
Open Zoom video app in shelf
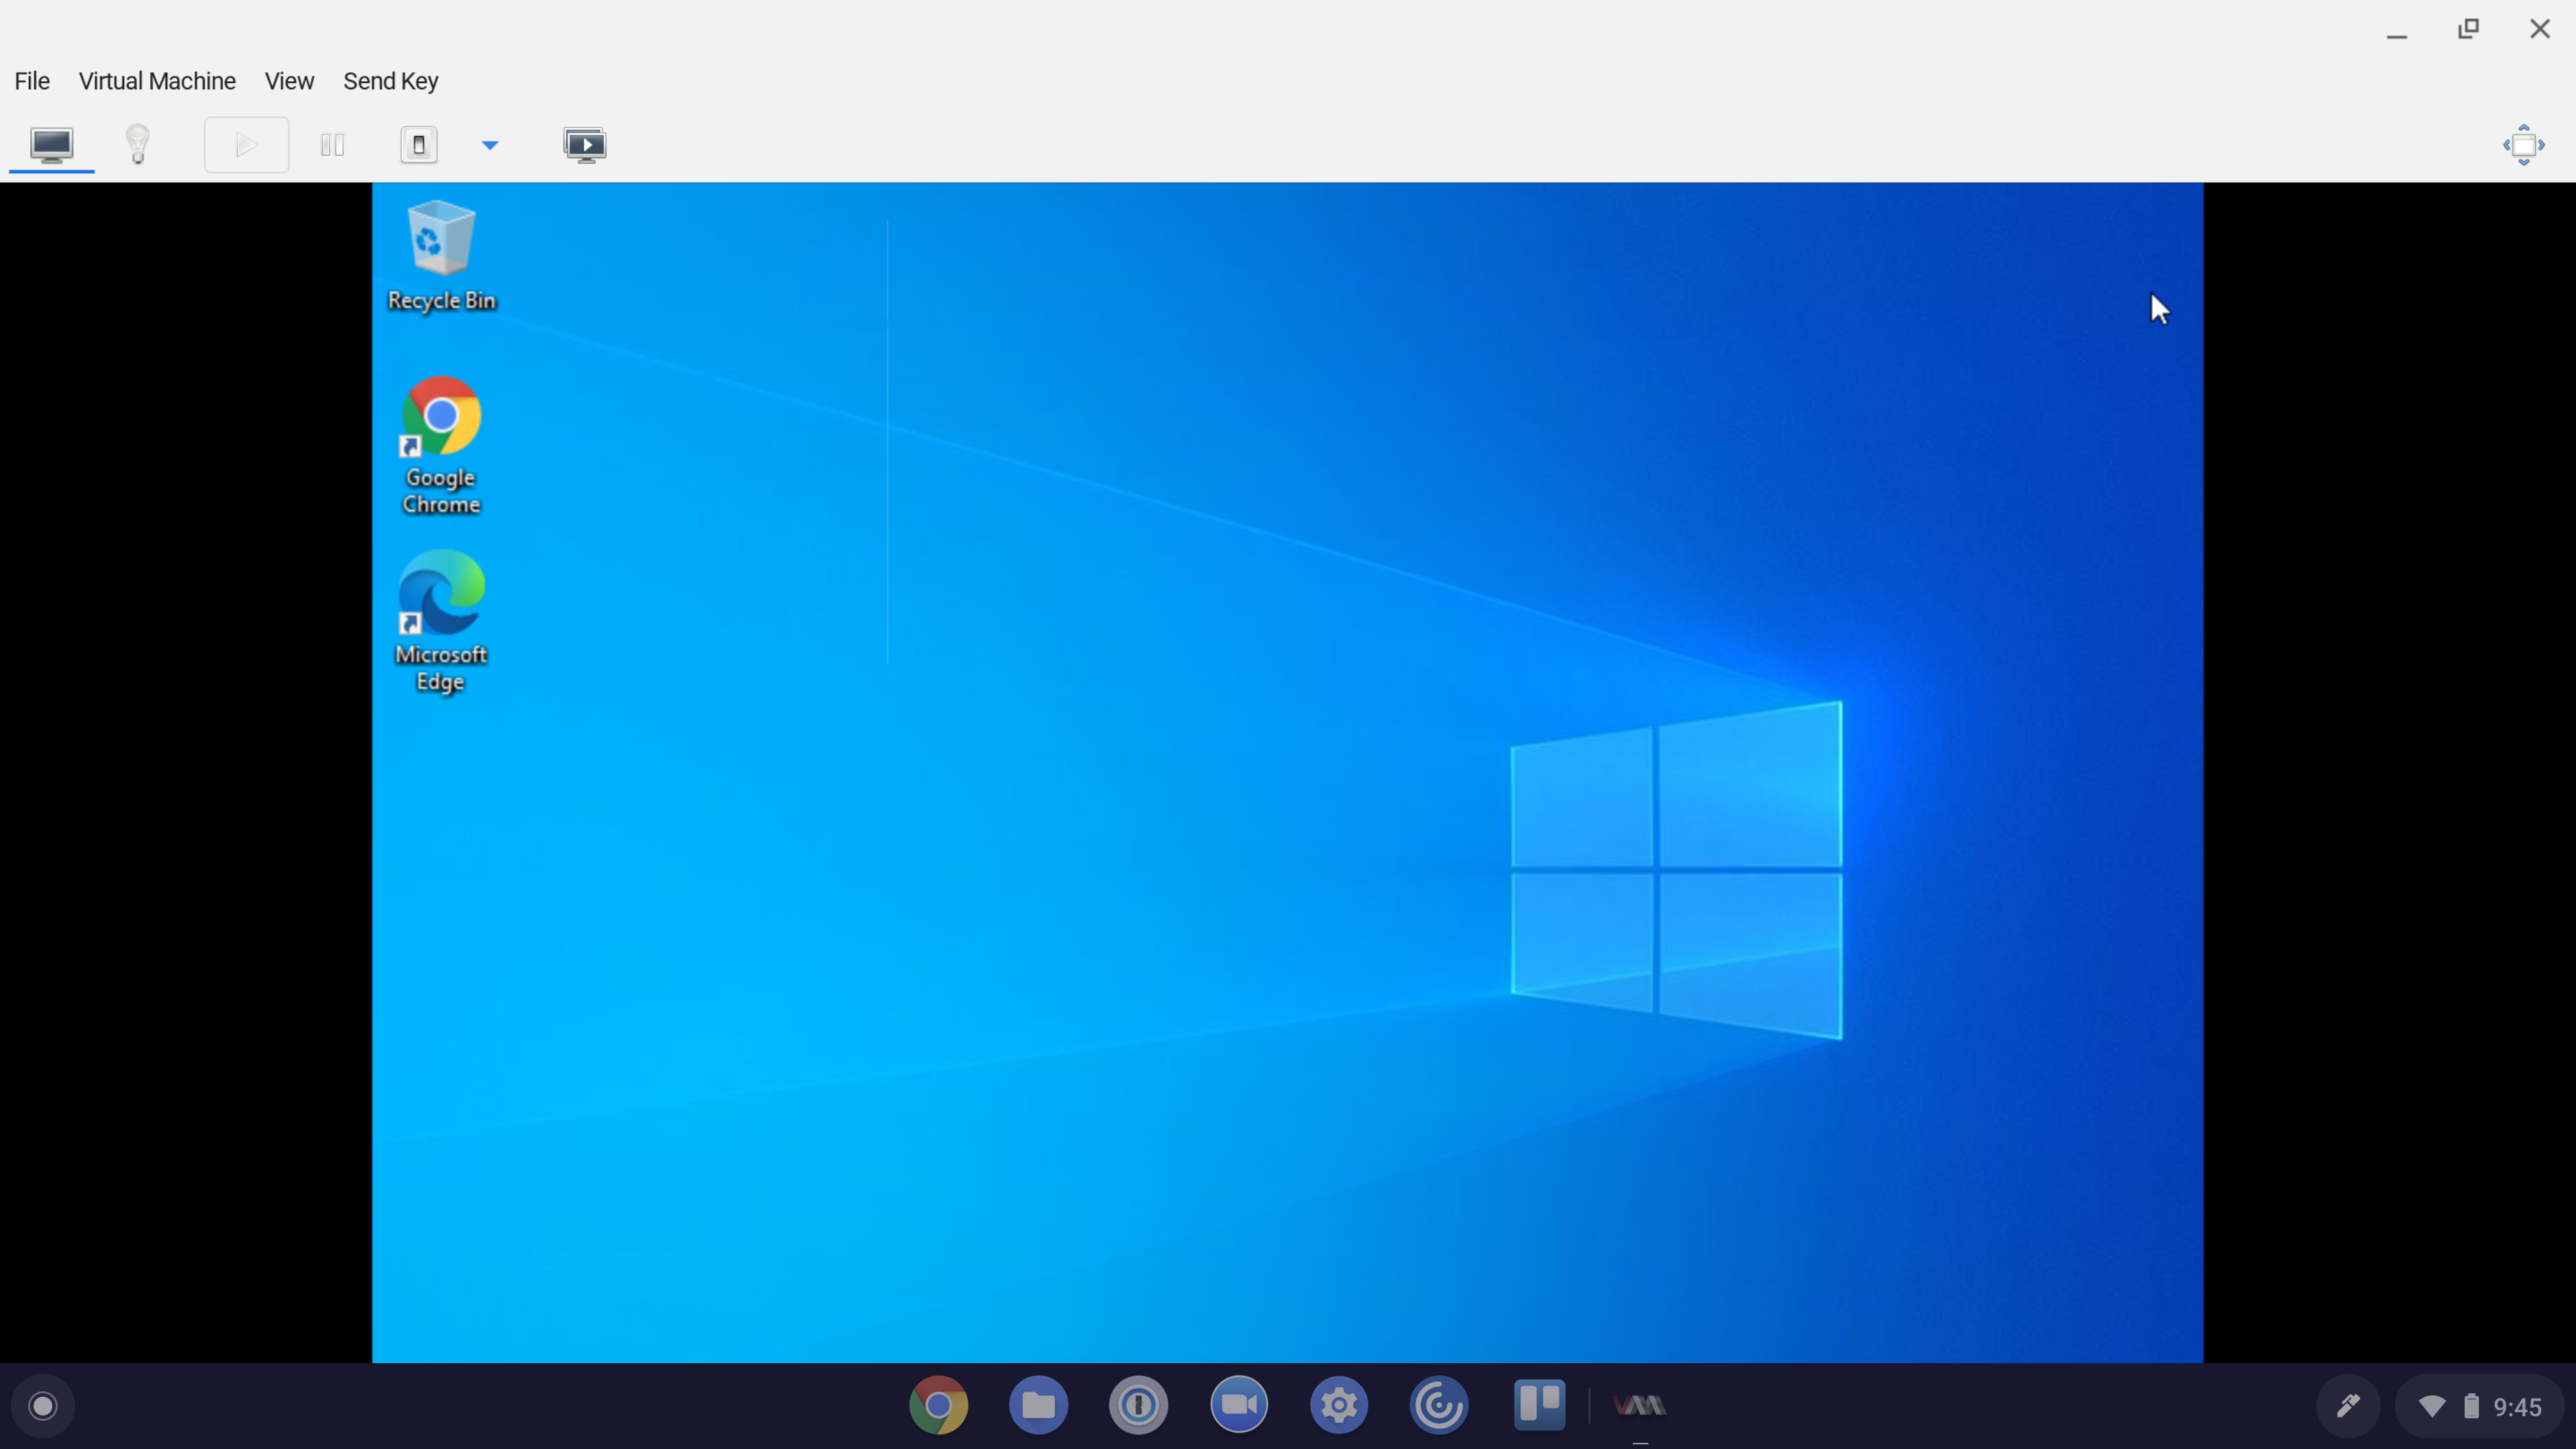coord(1239,1405)
